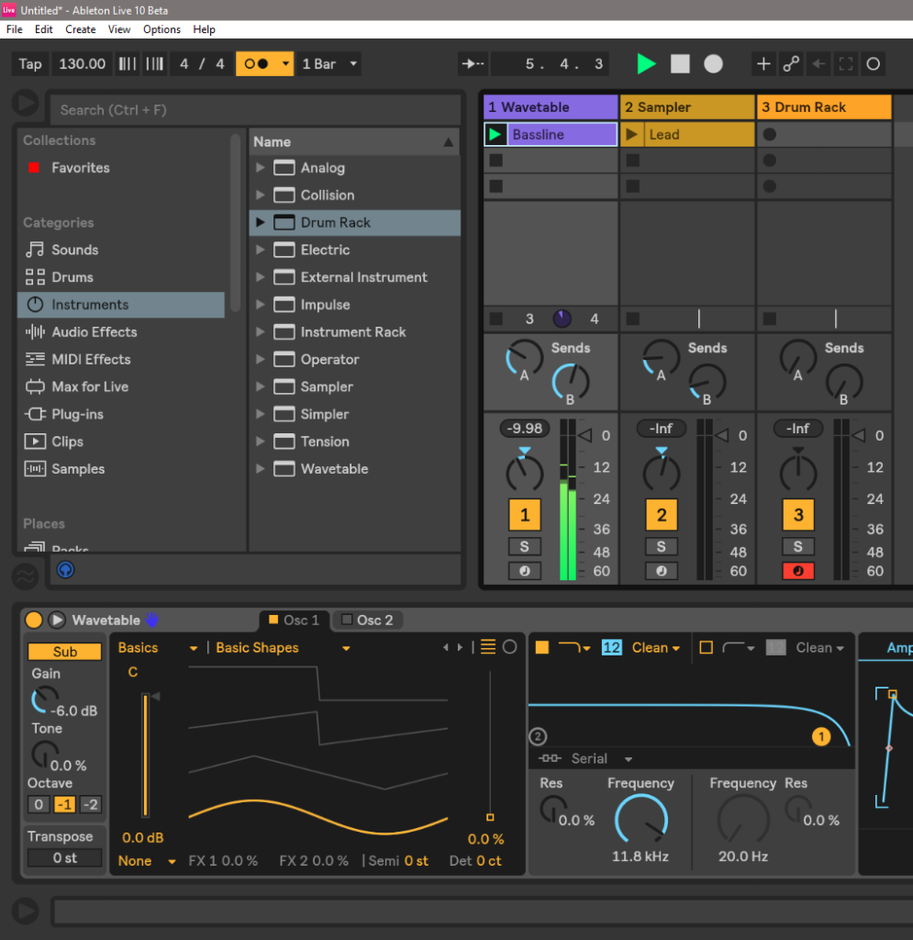This screenshot has width=913, height=940.
Task: Click the browser preview headphone icon
Action: point(65,570)
